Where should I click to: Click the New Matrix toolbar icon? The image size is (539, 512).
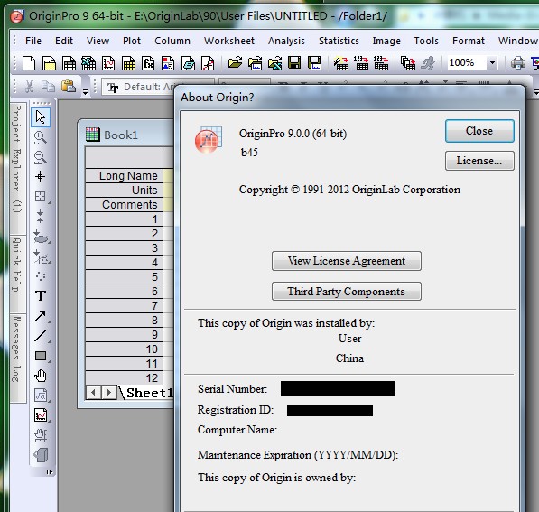(128, 63)
